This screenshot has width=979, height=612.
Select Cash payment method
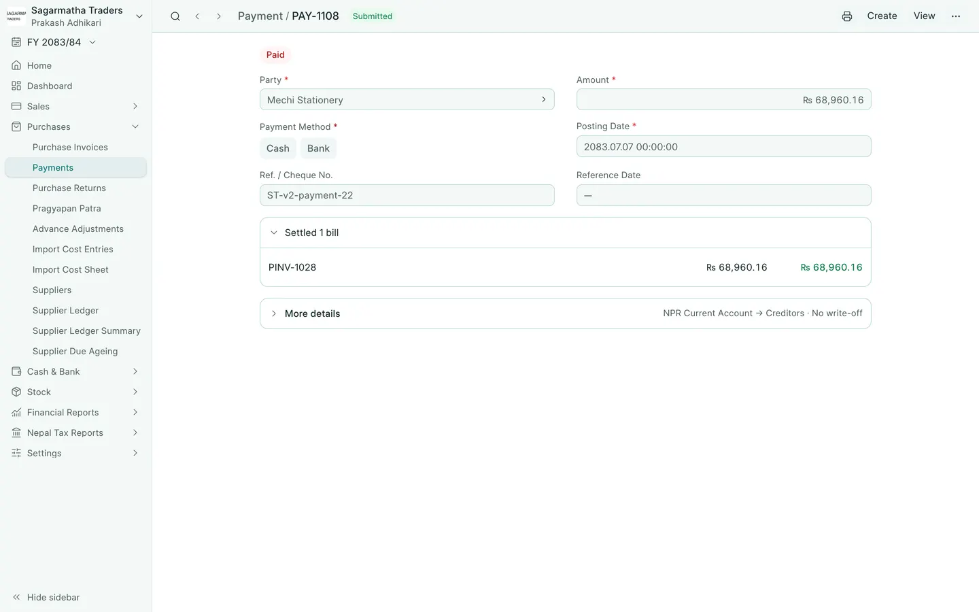(278, 148)
